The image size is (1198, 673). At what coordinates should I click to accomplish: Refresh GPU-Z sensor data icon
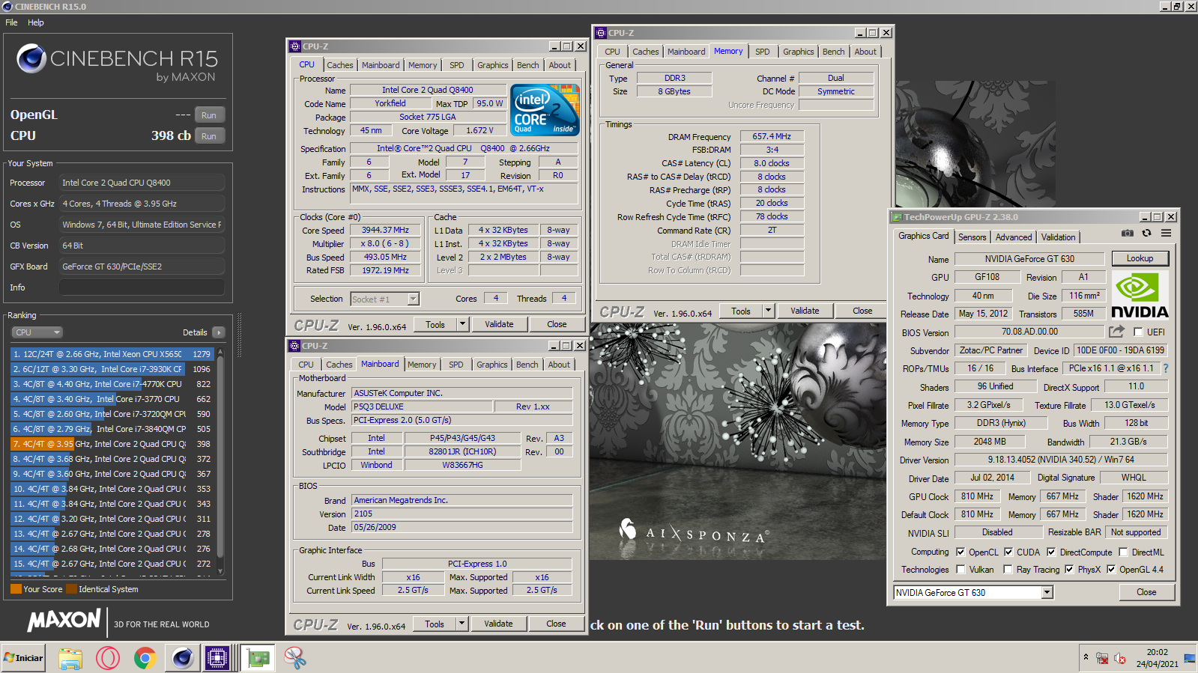click(1146, 234)
